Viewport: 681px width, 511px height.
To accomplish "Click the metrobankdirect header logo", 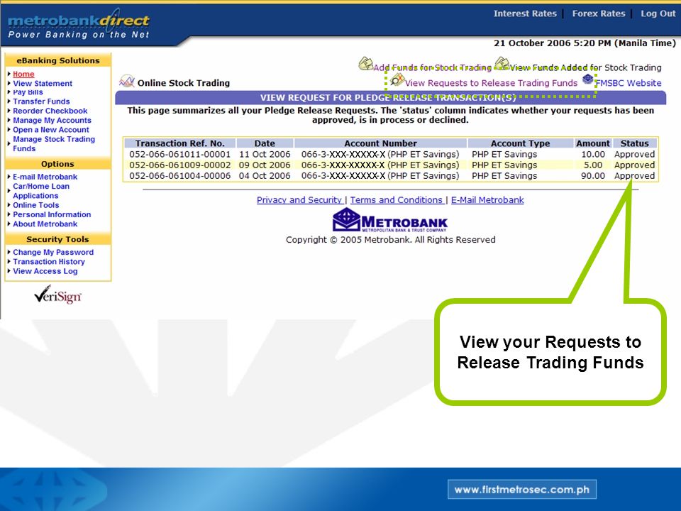I will pyautogui.click(x=79, y=24).
